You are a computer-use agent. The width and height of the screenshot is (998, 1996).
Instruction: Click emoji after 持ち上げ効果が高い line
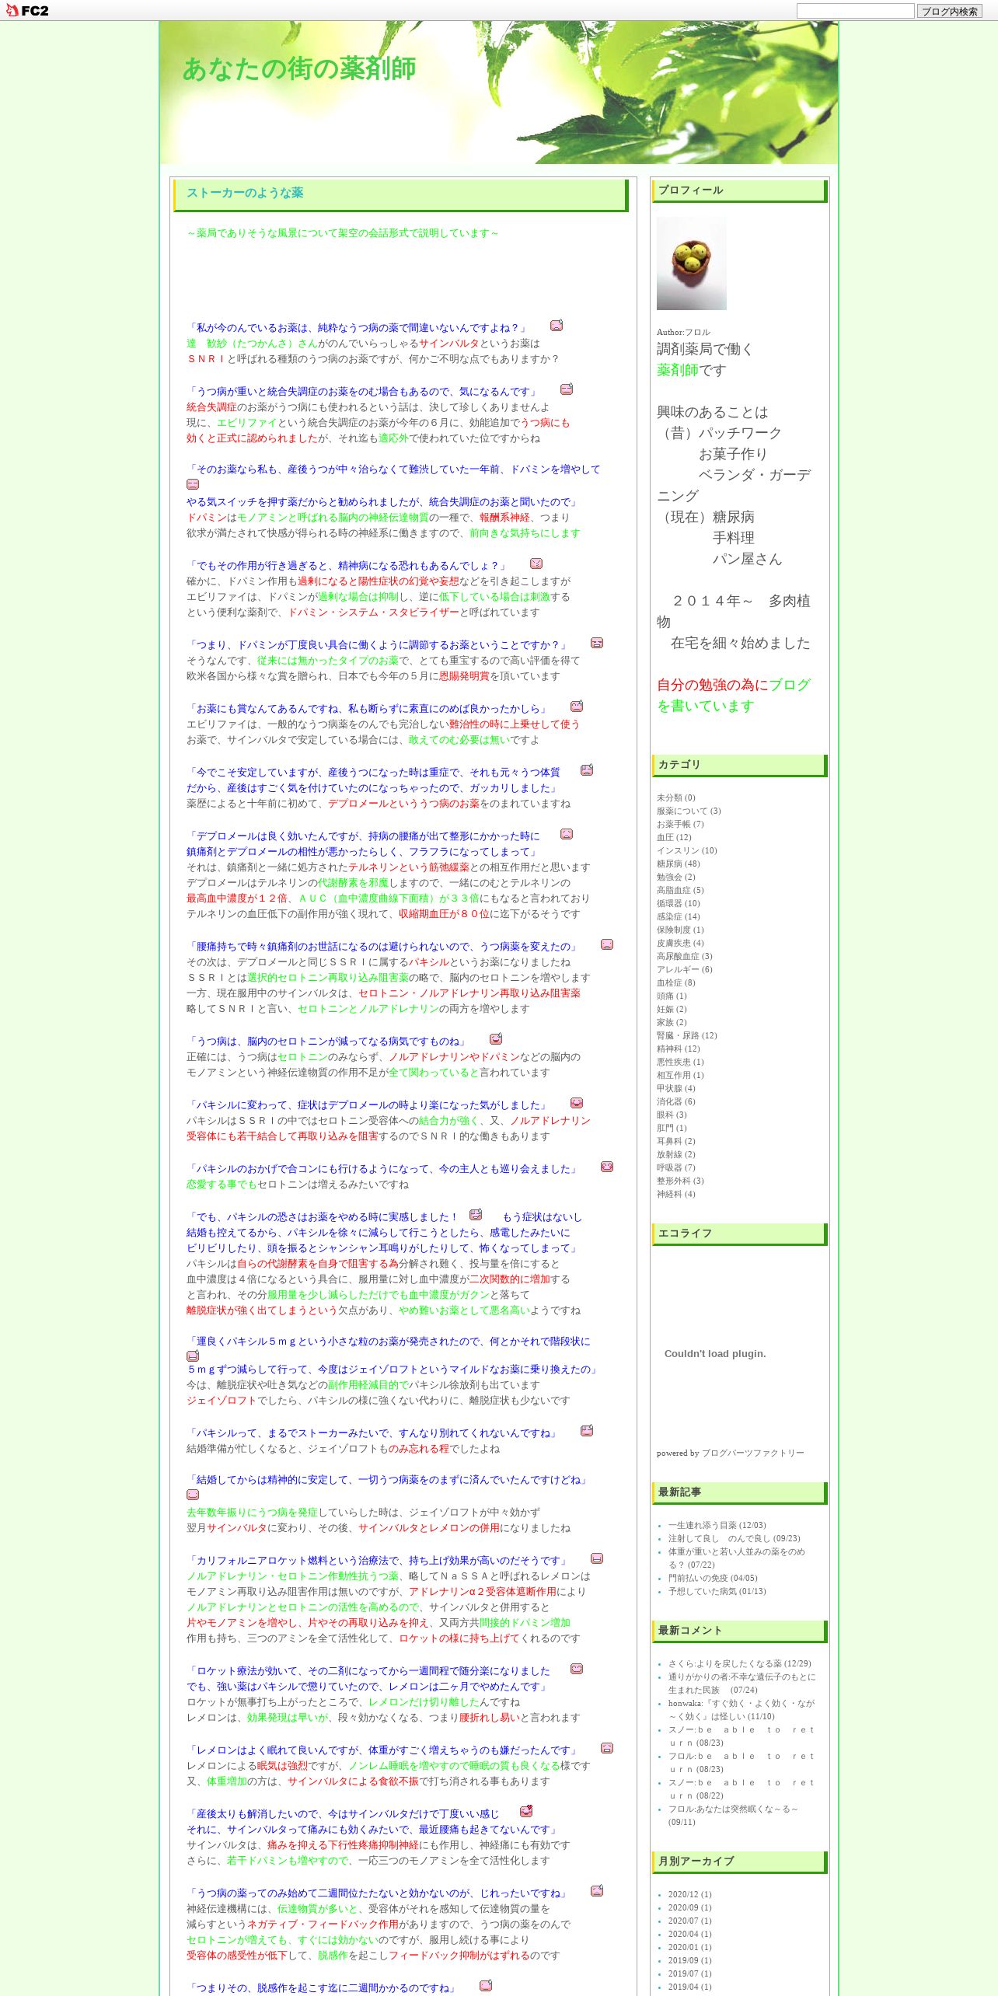(597, 1558)
